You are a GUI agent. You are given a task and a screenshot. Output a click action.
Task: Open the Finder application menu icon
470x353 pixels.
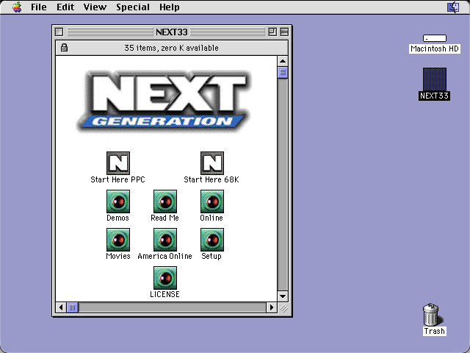click(453, 7)
